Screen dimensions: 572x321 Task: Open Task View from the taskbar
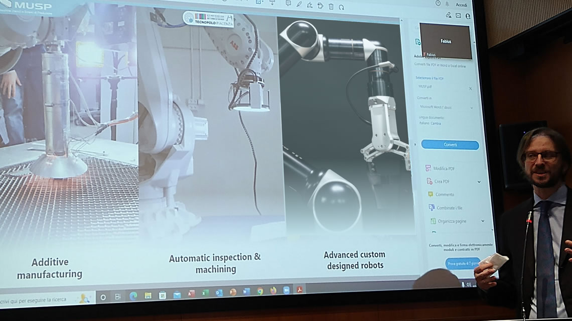coord(118,296)
